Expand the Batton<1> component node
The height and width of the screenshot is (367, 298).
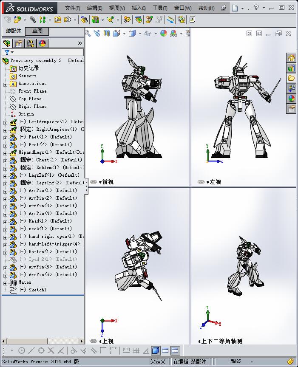[5, 253]
